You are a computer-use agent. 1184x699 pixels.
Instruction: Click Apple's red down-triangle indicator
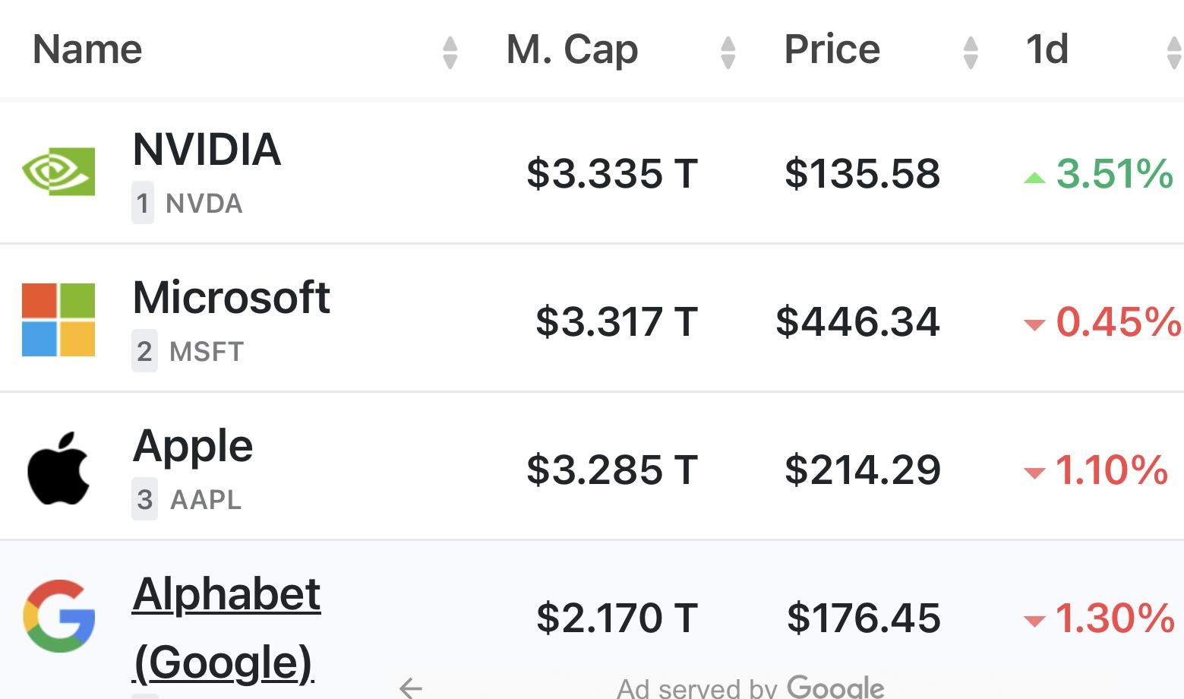coord(1034,474)
